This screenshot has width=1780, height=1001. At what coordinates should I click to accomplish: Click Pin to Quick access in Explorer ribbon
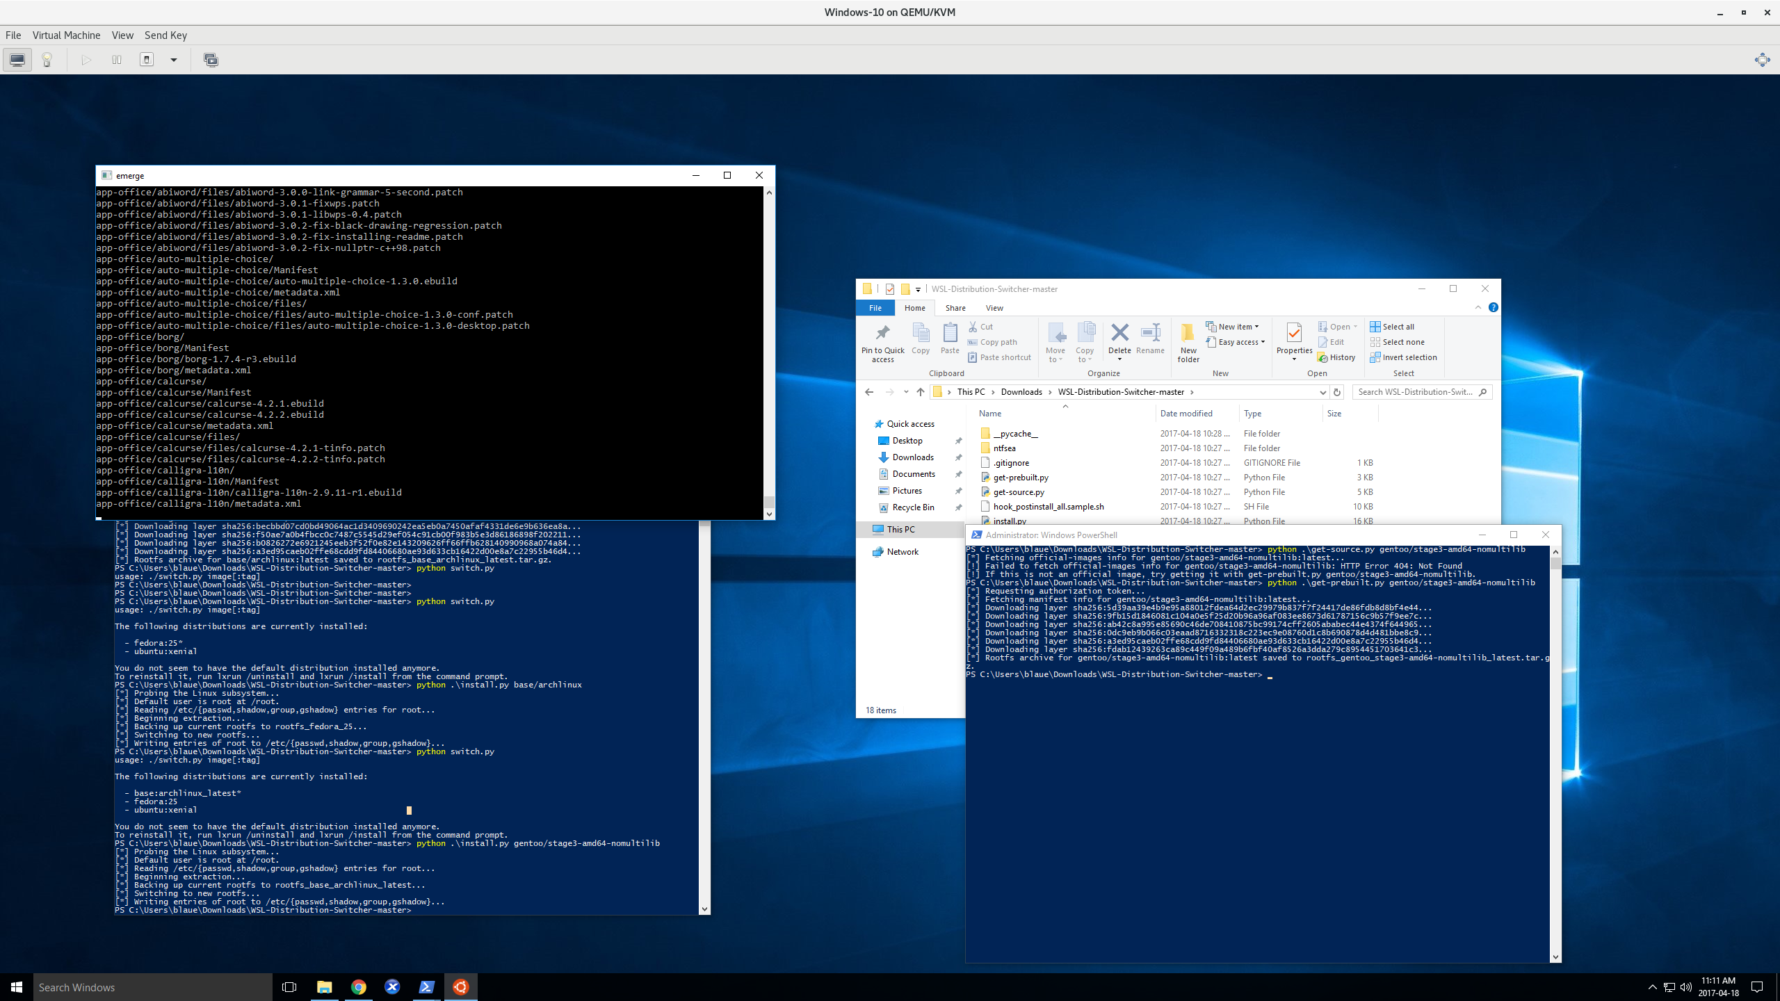click(x=883, y=342)
